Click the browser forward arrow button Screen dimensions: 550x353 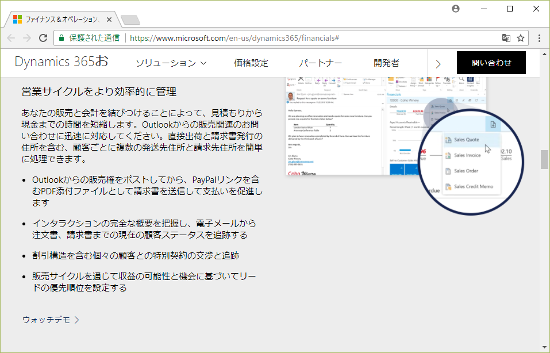[27, 38]
